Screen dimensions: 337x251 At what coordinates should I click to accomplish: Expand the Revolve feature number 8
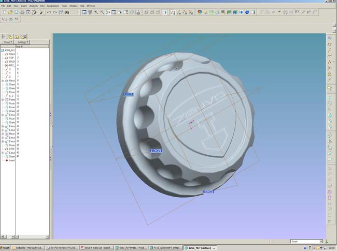coord(3,81)
